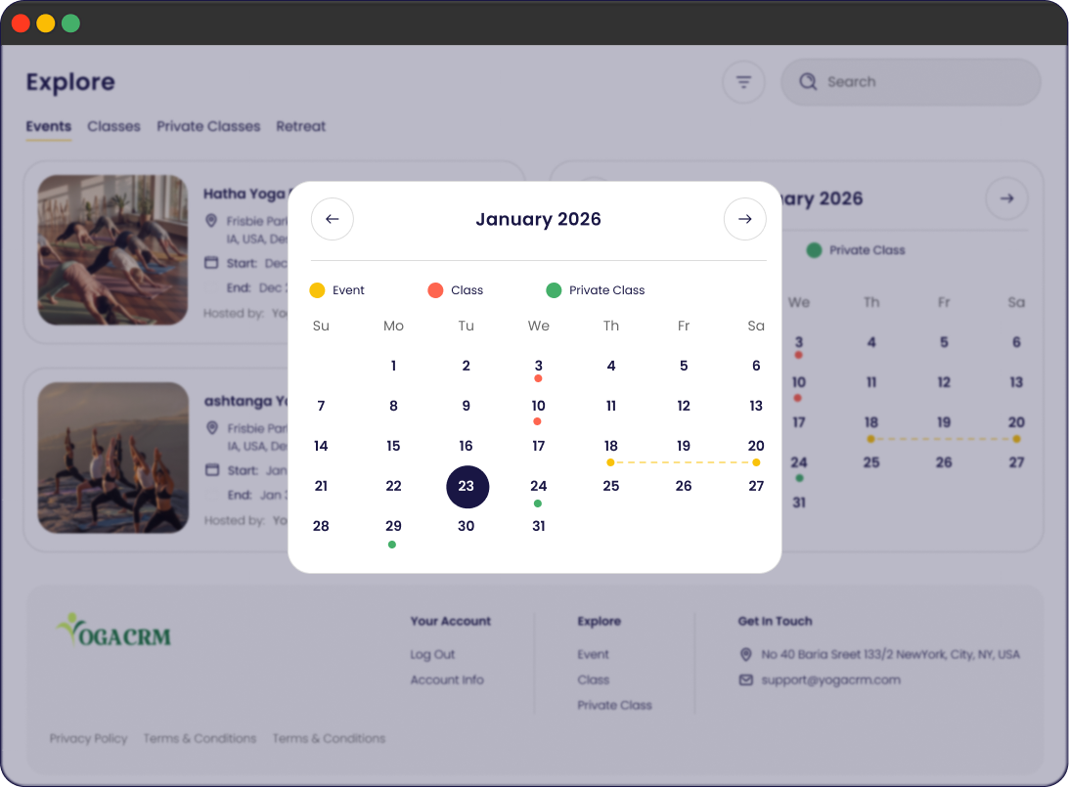Click the location pin on Hatha Yoga card

211,222
